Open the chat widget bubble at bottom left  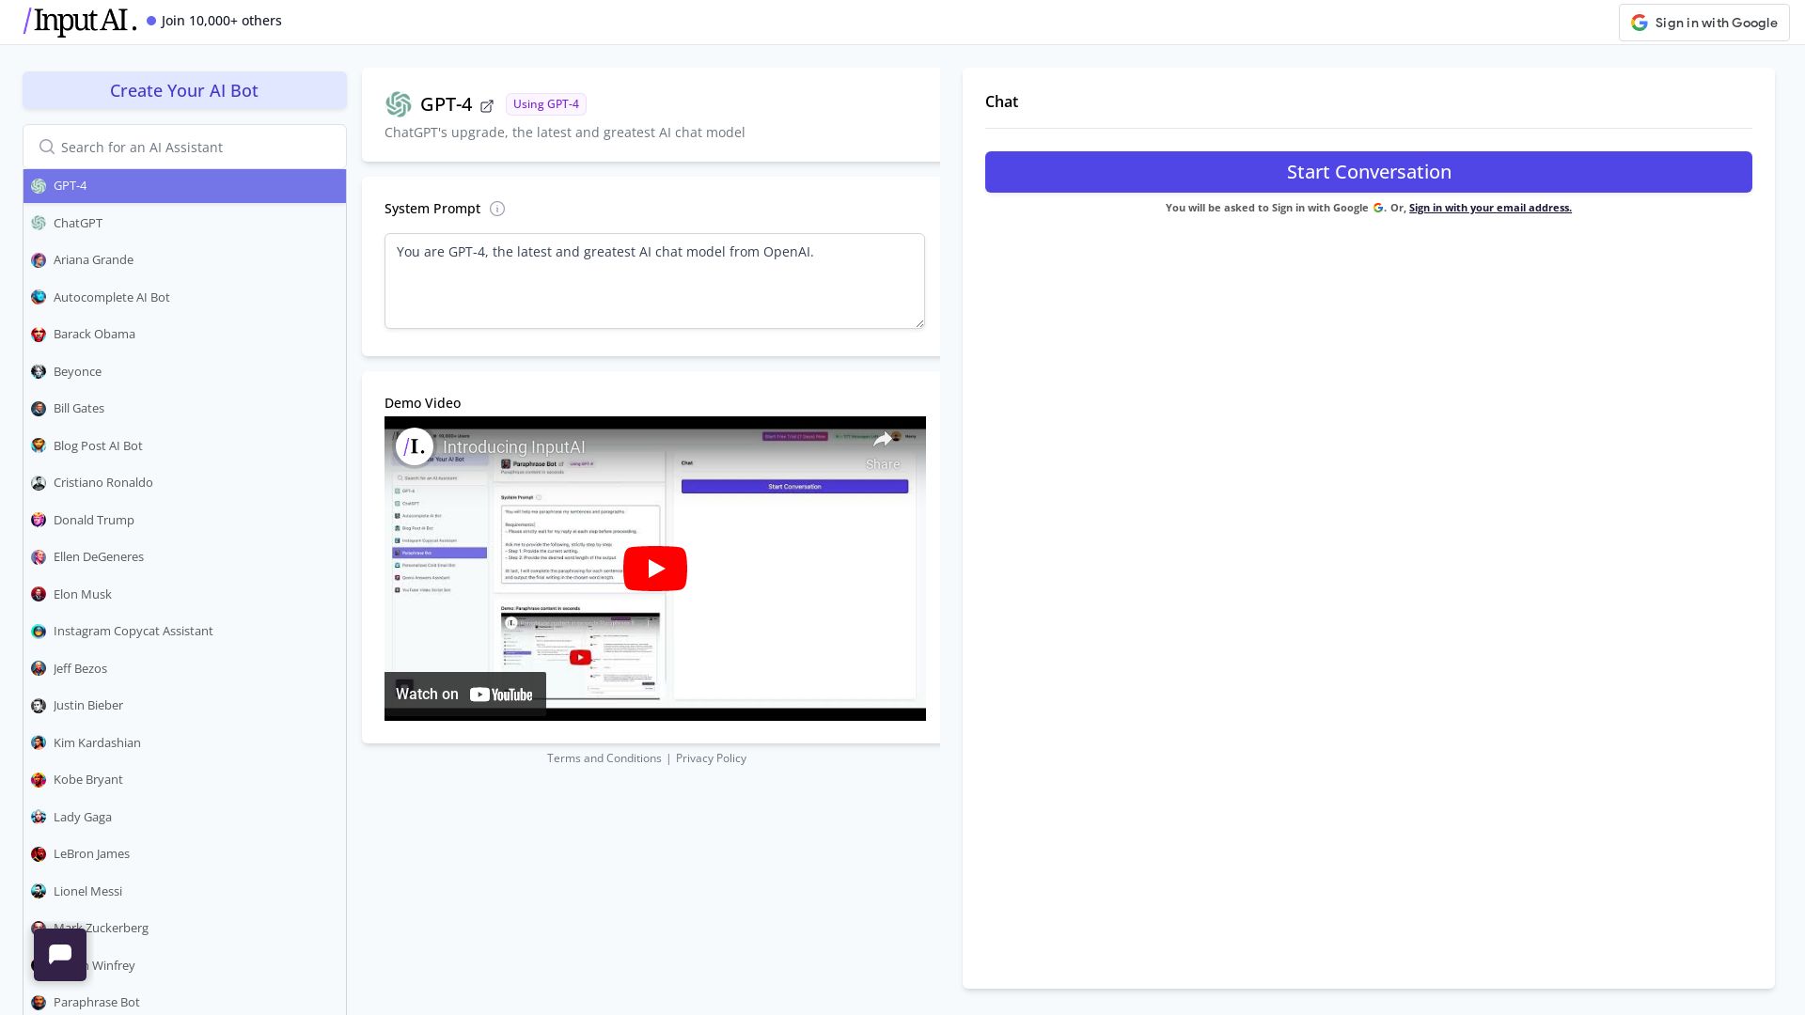60,954
